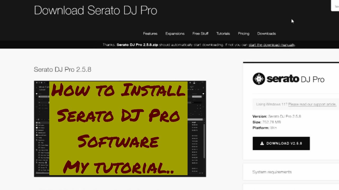Viewport: 339px width, 190px height.
Task: Click the Serato DJ Pro screenshot thumbnail
Action: pyautogui.click(x=120, y=129)
